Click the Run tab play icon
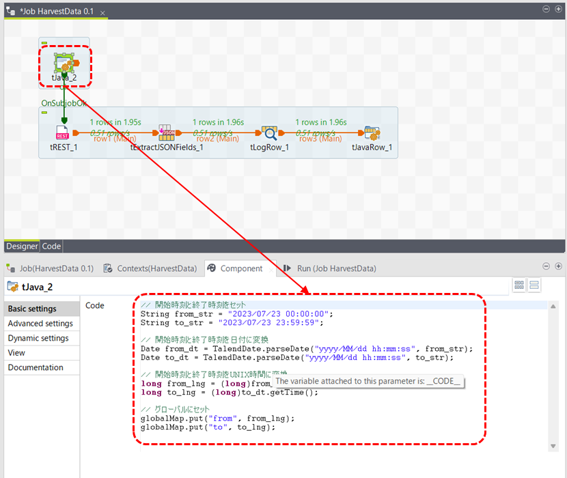Image resolution: width=567 pixels, height=478 pixels. (x=287, y=268)
